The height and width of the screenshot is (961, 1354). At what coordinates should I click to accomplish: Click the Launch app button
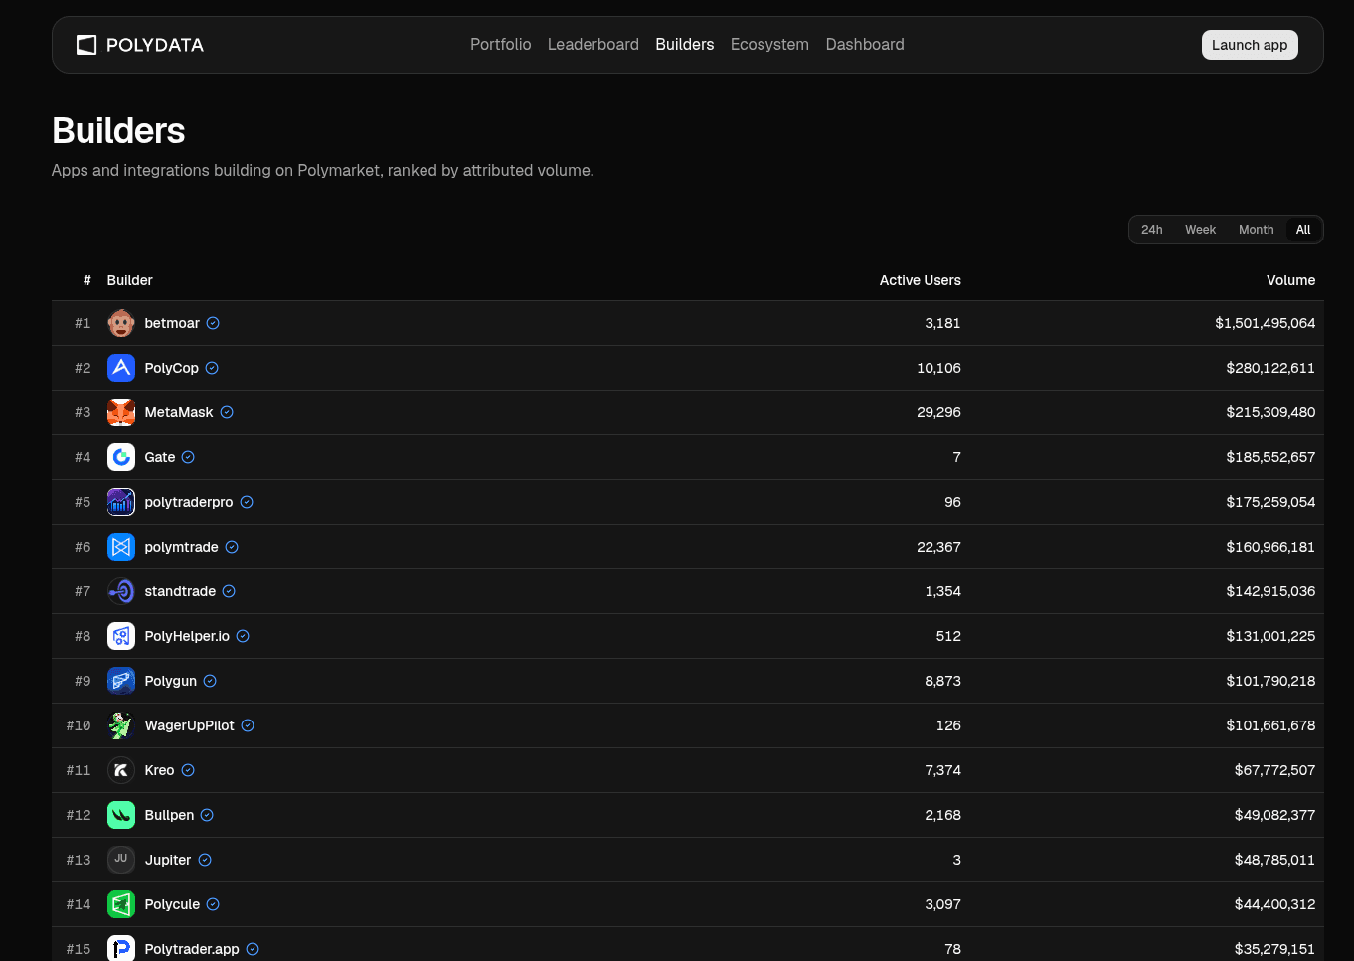(x=1250, y=45)
